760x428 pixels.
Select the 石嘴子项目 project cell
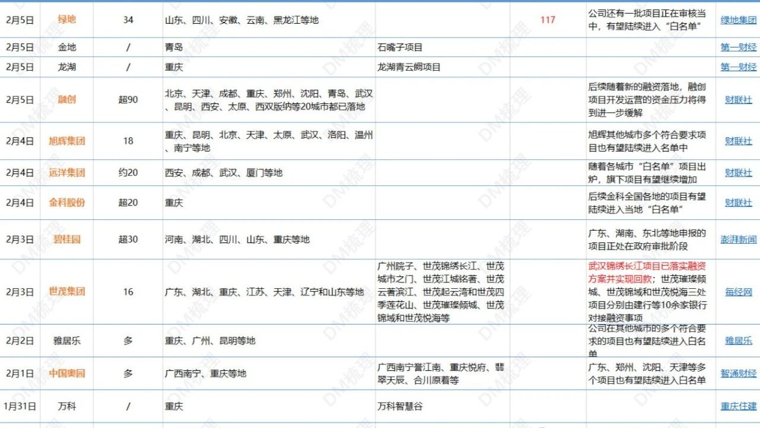(442, 47)
